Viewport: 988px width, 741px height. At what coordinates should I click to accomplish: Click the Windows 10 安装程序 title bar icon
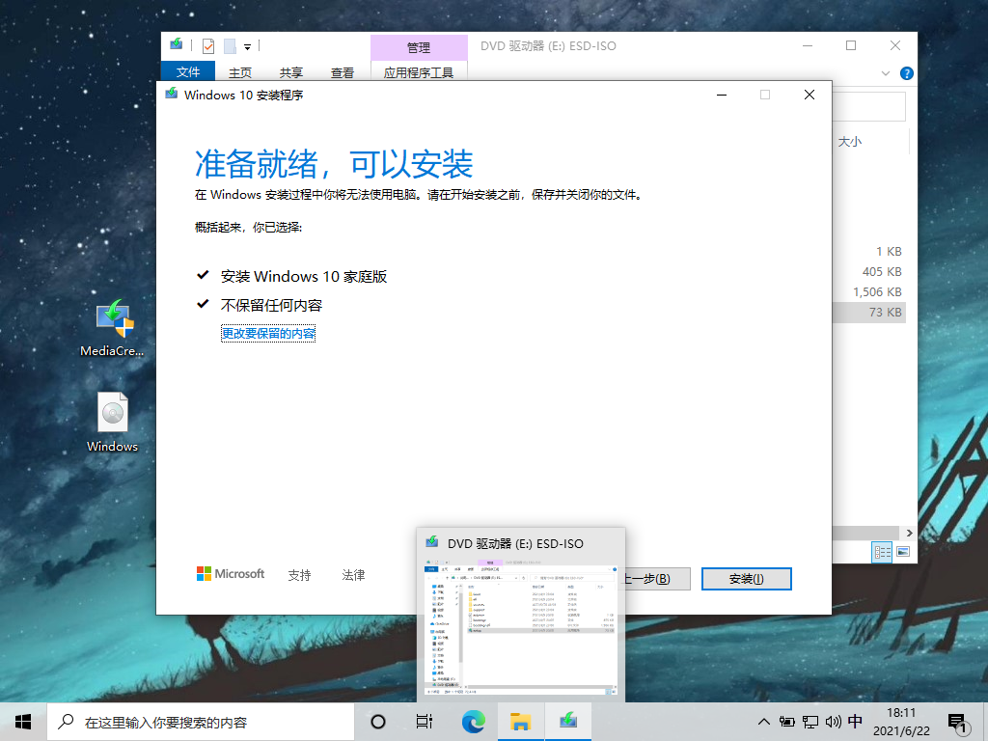coord(172,95)
